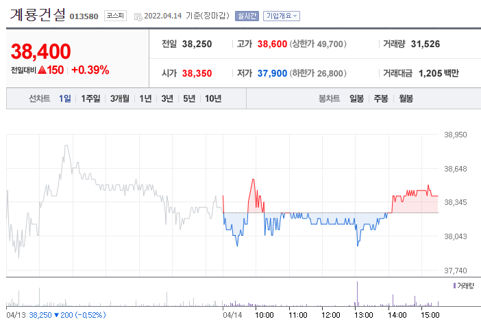Viewport: 481px width, 330px height.
Task: Click the current price 38,400
Action: [x=41, y=51]
